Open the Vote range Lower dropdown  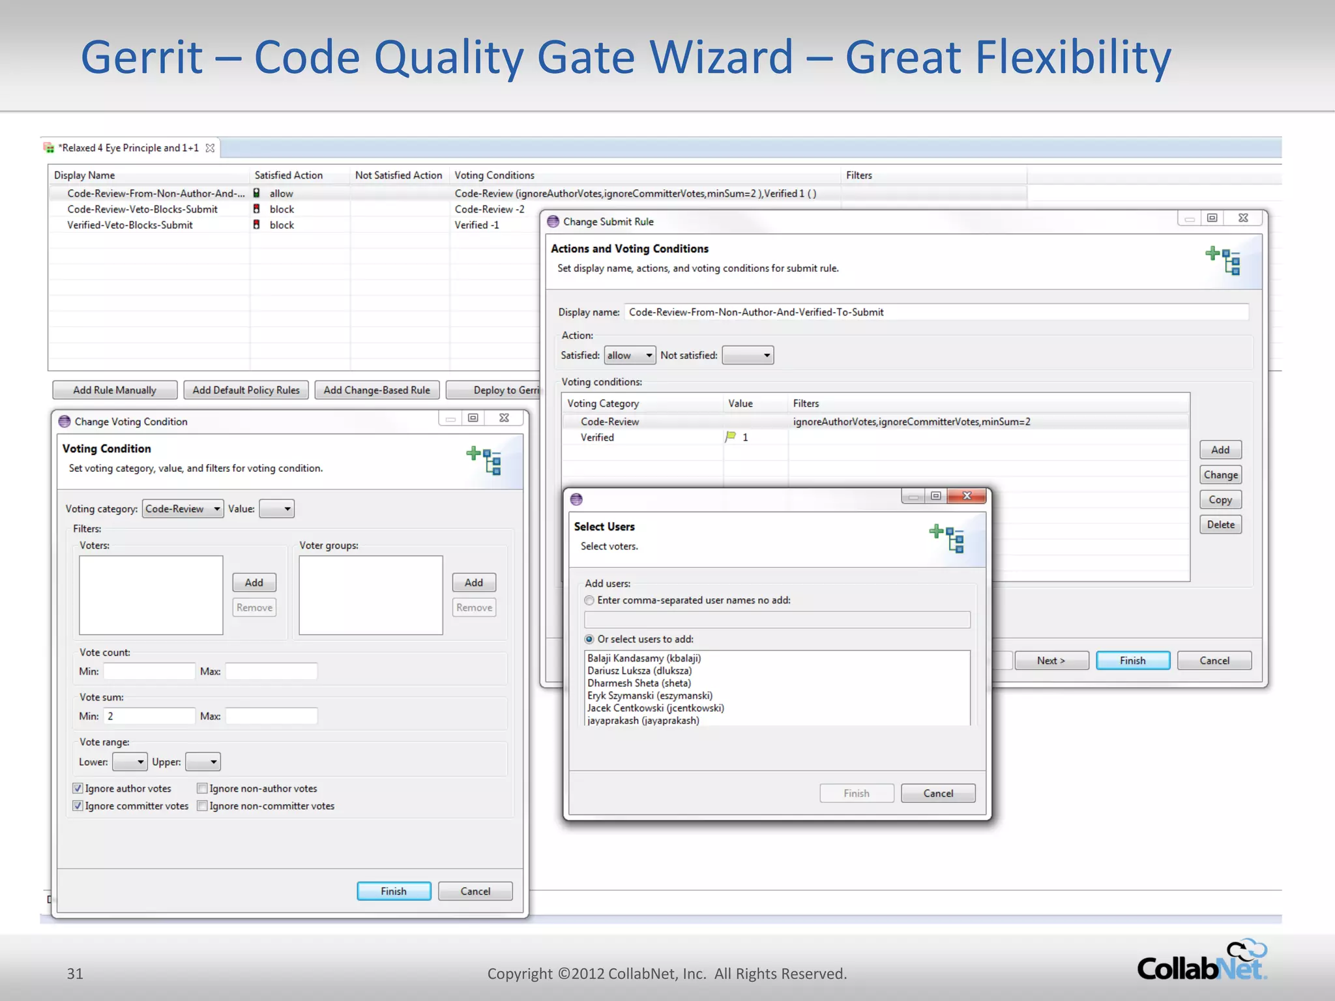130,761
